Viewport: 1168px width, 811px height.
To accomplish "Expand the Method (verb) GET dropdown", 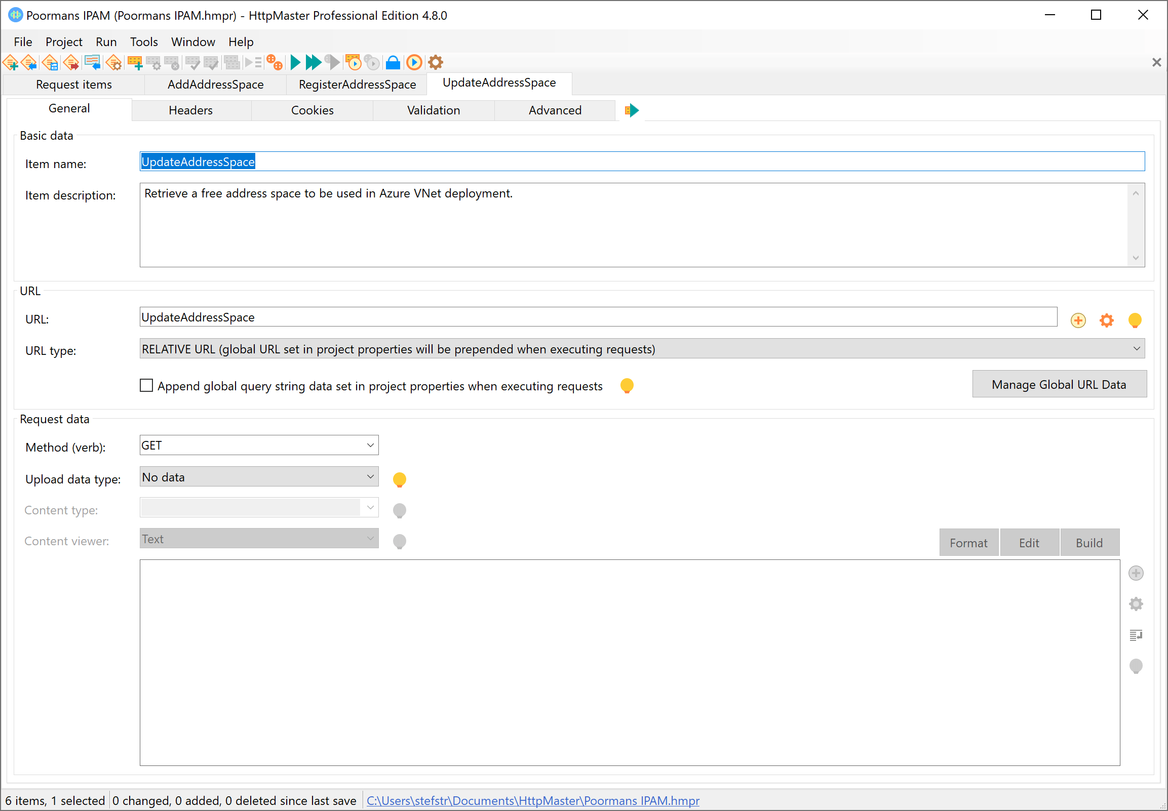I will (259, 445).
